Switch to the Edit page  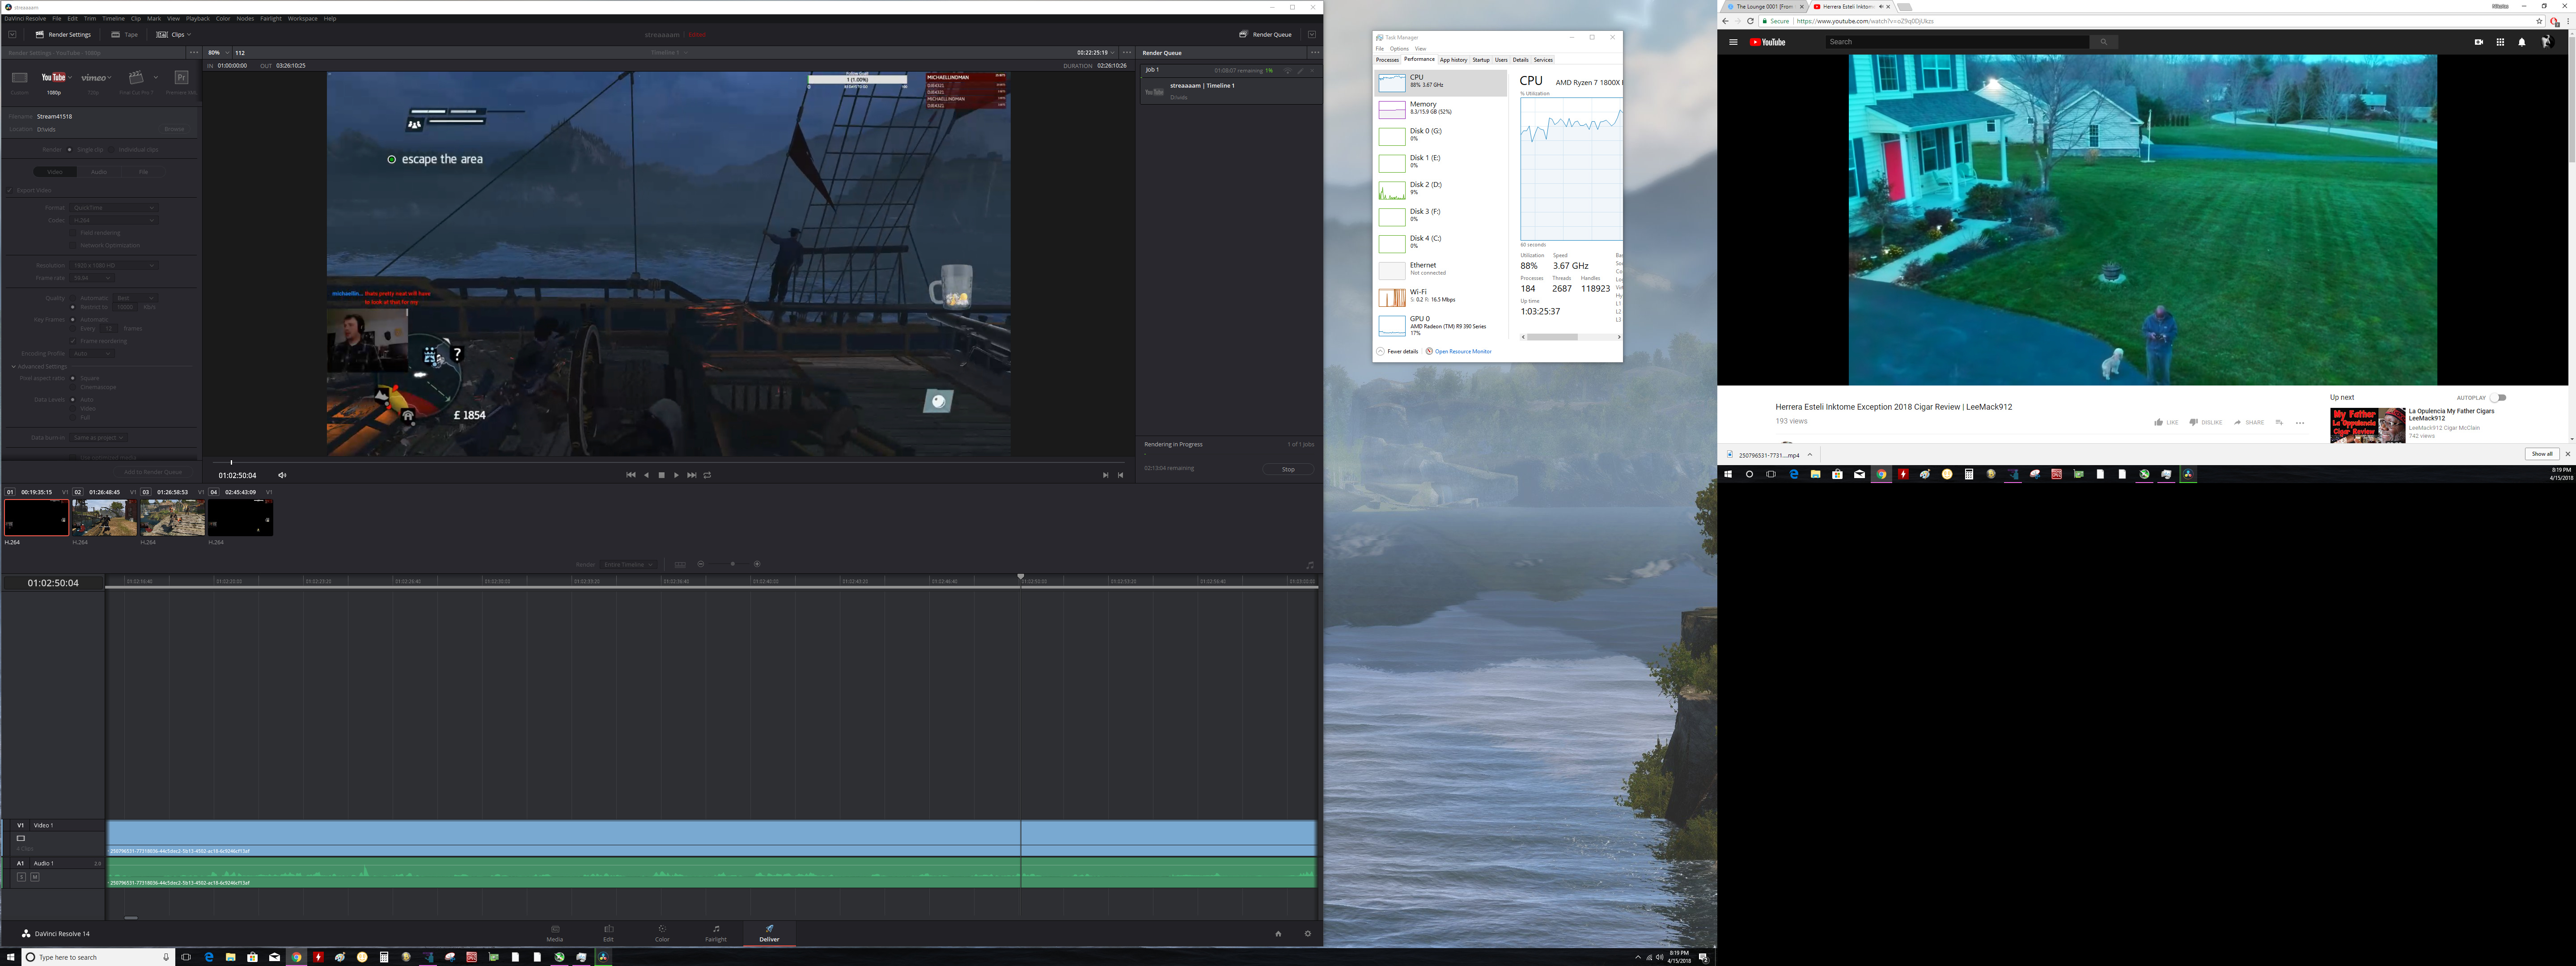608,933
